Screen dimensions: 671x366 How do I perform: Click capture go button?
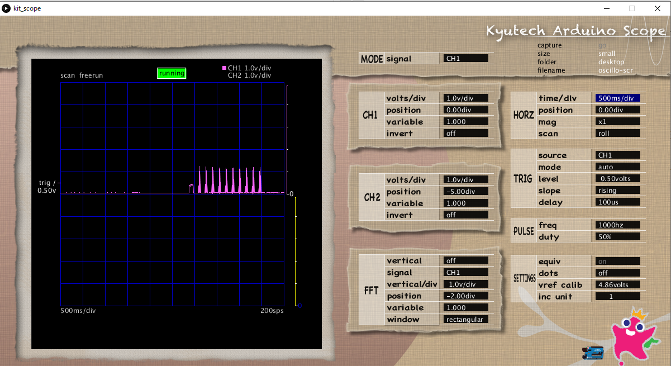click(602, 45)
